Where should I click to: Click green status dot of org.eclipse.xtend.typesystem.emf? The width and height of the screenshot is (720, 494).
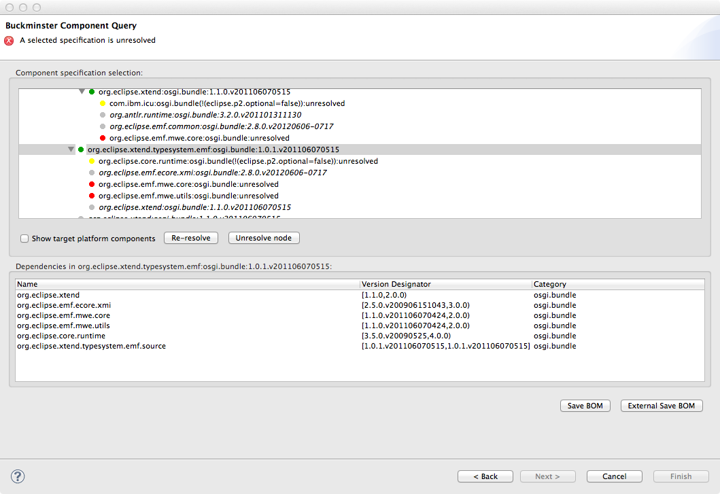coord(81,149)
